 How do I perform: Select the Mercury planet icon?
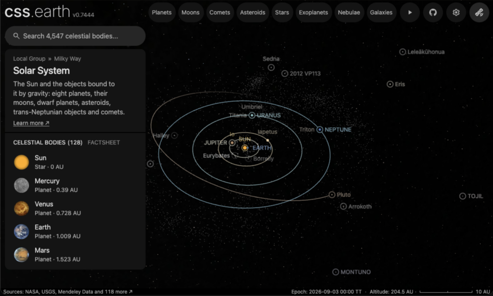tap(21, 185)
